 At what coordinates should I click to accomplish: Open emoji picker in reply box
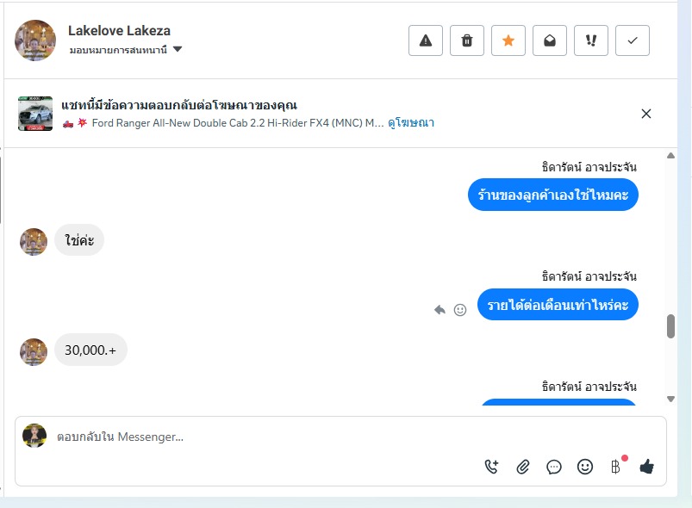(x=585, y=467)
